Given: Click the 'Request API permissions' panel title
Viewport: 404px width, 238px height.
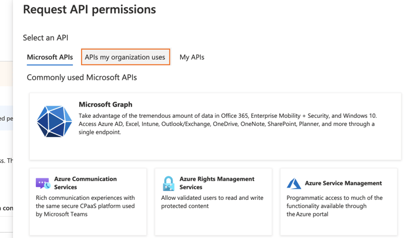Looking at the screenshot, I should tap(89, 9).
